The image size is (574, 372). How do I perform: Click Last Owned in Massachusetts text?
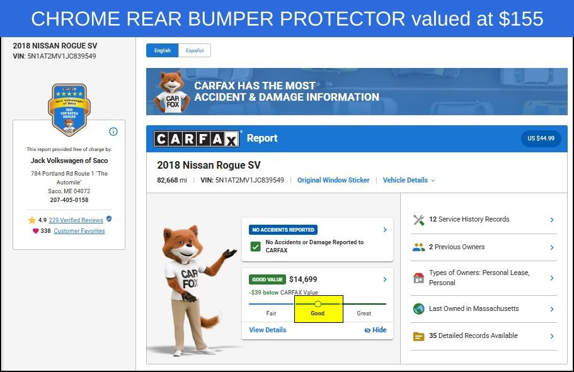coord(474,308)
